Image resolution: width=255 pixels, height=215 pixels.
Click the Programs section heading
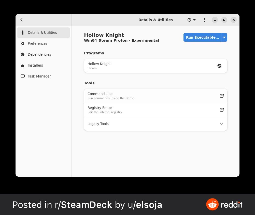pos(94,53)
